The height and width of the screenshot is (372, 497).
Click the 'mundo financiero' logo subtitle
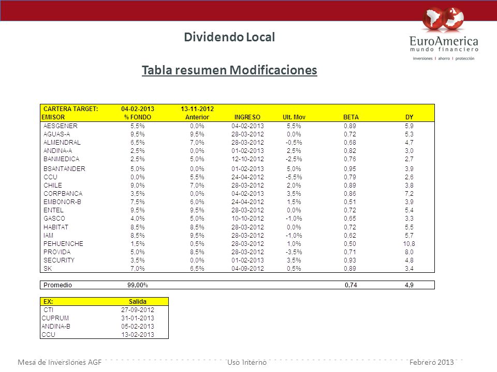tap(444, 50)
